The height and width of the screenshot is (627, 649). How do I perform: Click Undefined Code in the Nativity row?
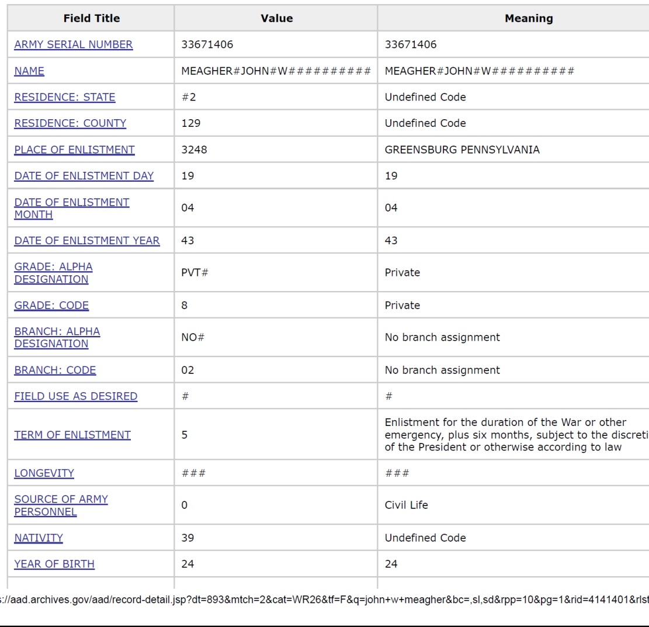pos(425,538)
